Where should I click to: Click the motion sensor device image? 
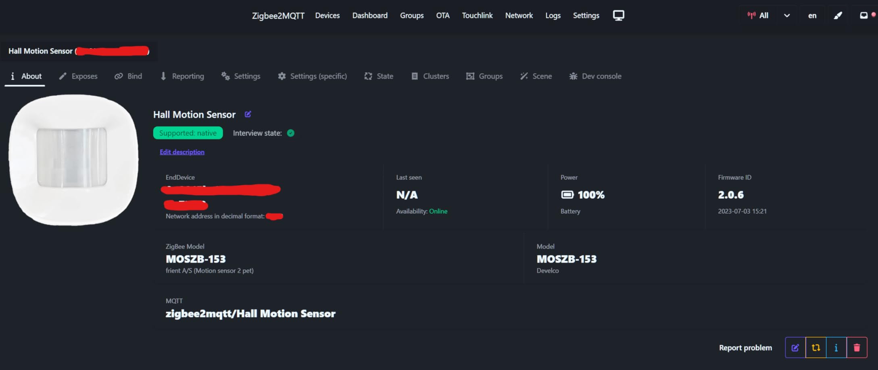pyautogui.click(x=74, y=160)
